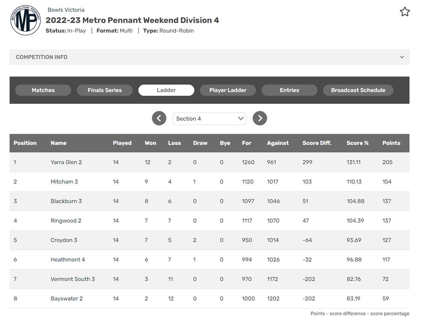Click the Bayswater 2 team name
426x325 pixels.
point(67,298)
